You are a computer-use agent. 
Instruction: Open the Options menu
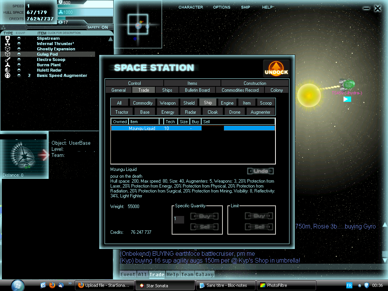point(222,7)
